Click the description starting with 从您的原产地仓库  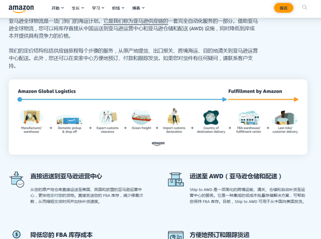(x=86, y=195)
